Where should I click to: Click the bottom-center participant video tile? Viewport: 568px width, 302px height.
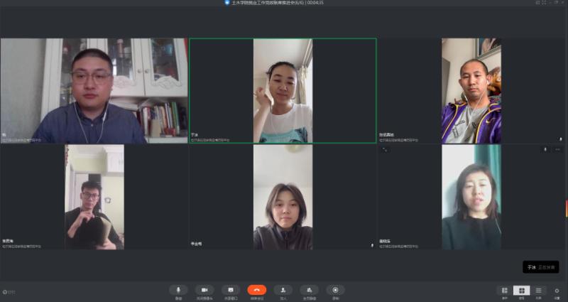click(283, 198)
